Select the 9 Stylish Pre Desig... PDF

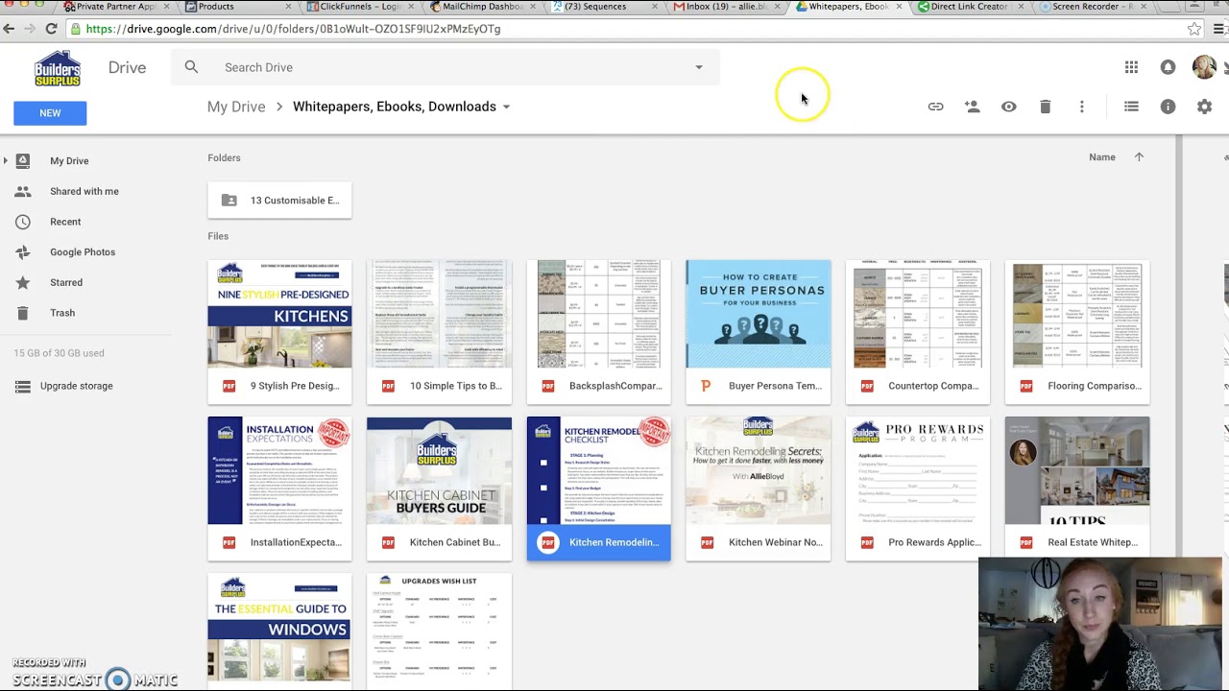click(279, 332)
